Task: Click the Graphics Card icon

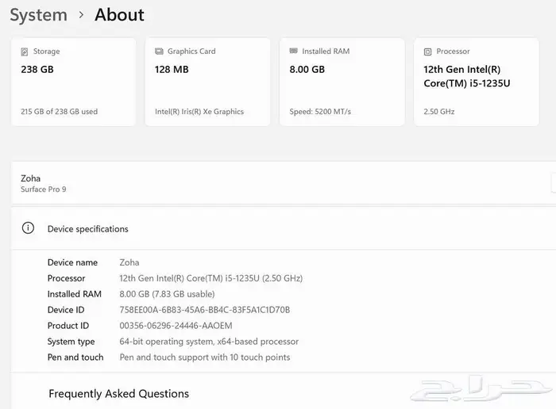Action: (159, 52)
